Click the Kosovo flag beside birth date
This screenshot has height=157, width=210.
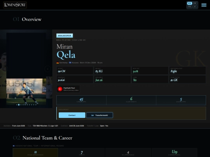[70, 63]
